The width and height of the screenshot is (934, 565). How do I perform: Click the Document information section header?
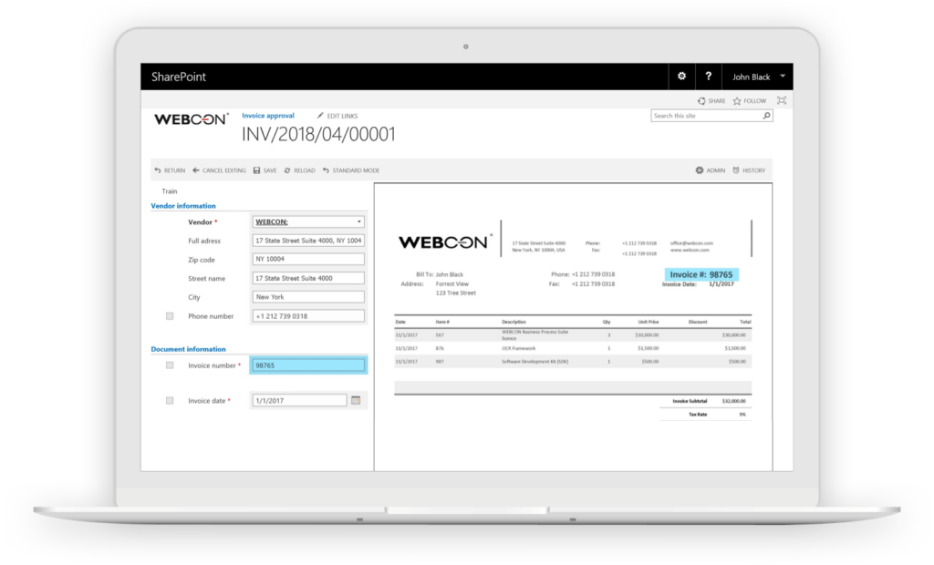188,349
